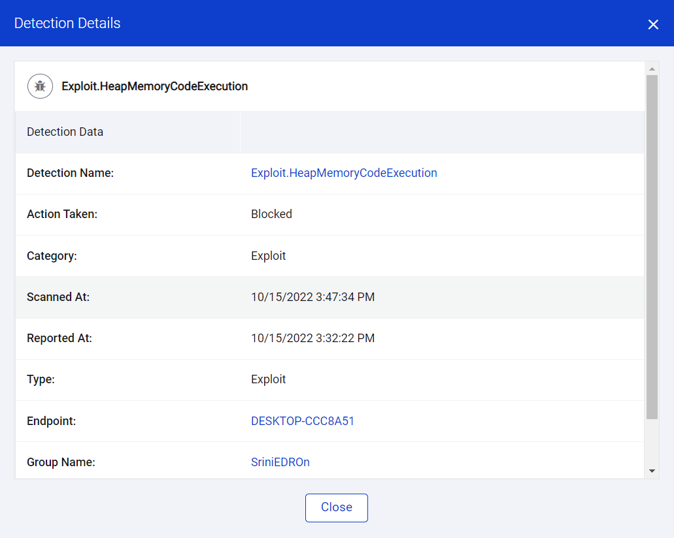The width and height of the screenshot is (674, 538).
Task: Click the Close button at the bottom
Action: click(x=336, y=507)
